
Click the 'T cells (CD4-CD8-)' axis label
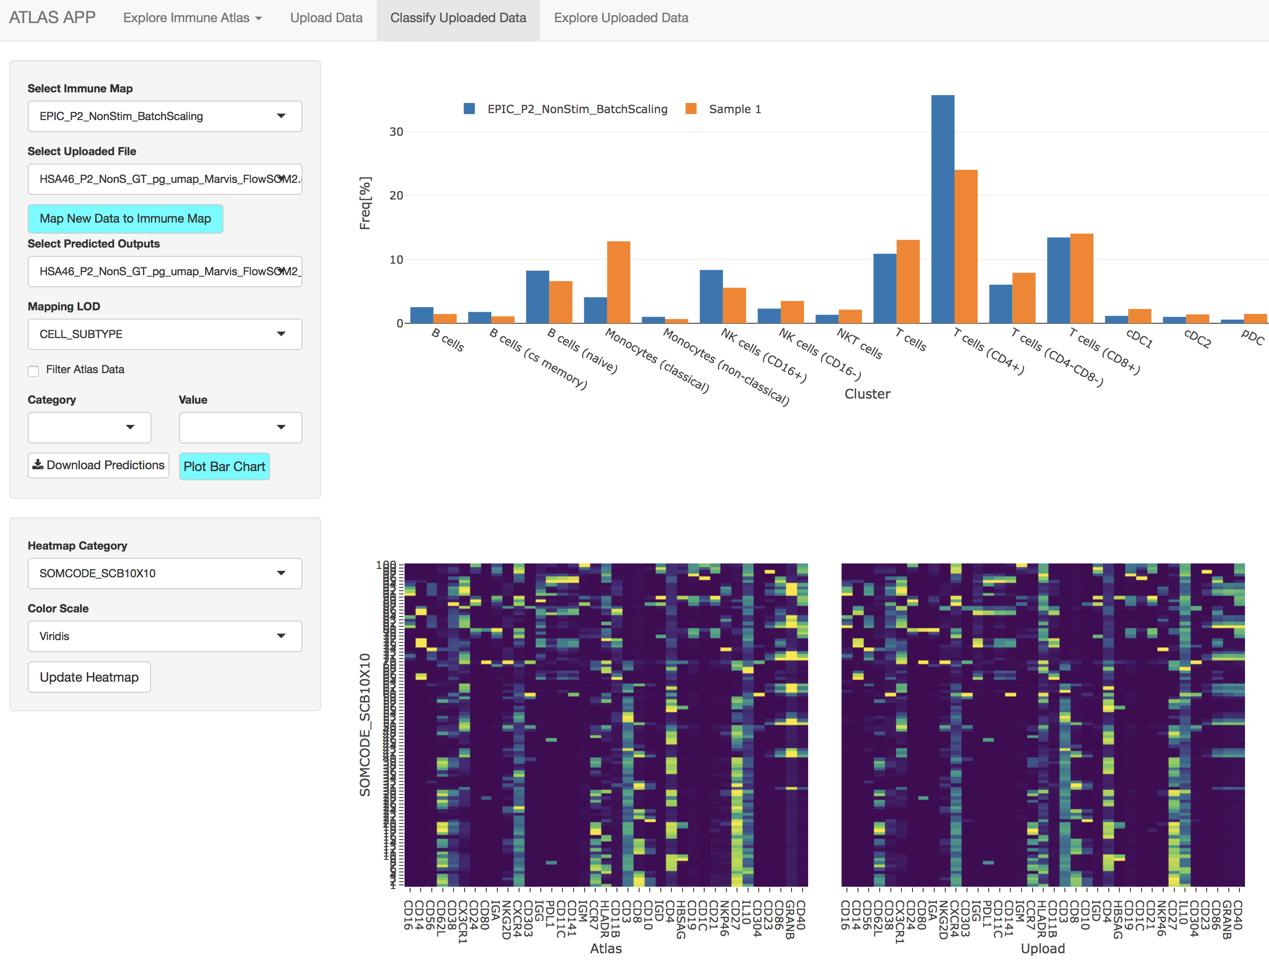tap(1057, 357)
